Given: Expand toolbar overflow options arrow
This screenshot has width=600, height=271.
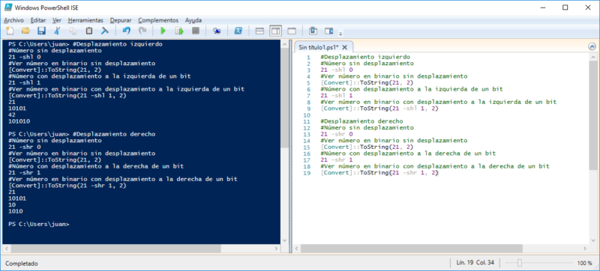Looking at the screenshot, I should pos(340,33).
